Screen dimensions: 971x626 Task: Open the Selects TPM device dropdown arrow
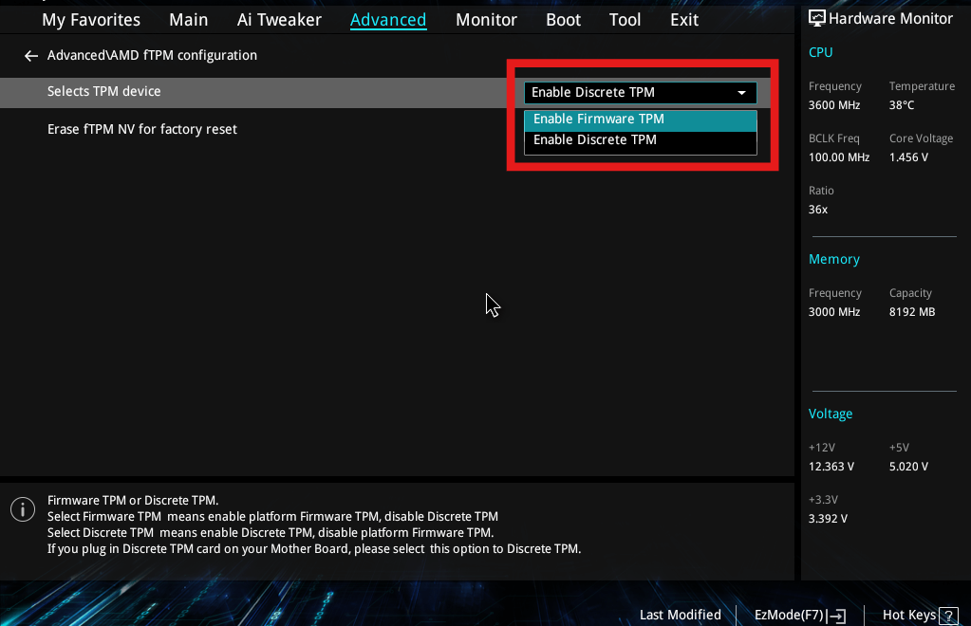click(x=742, y=92)
